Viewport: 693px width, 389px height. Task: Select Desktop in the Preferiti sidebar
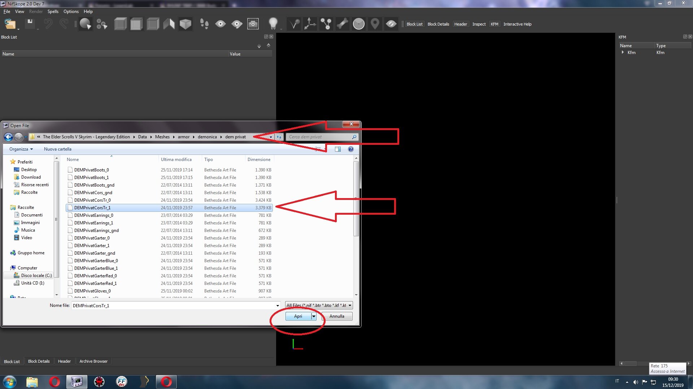click(x=29, y=170)
